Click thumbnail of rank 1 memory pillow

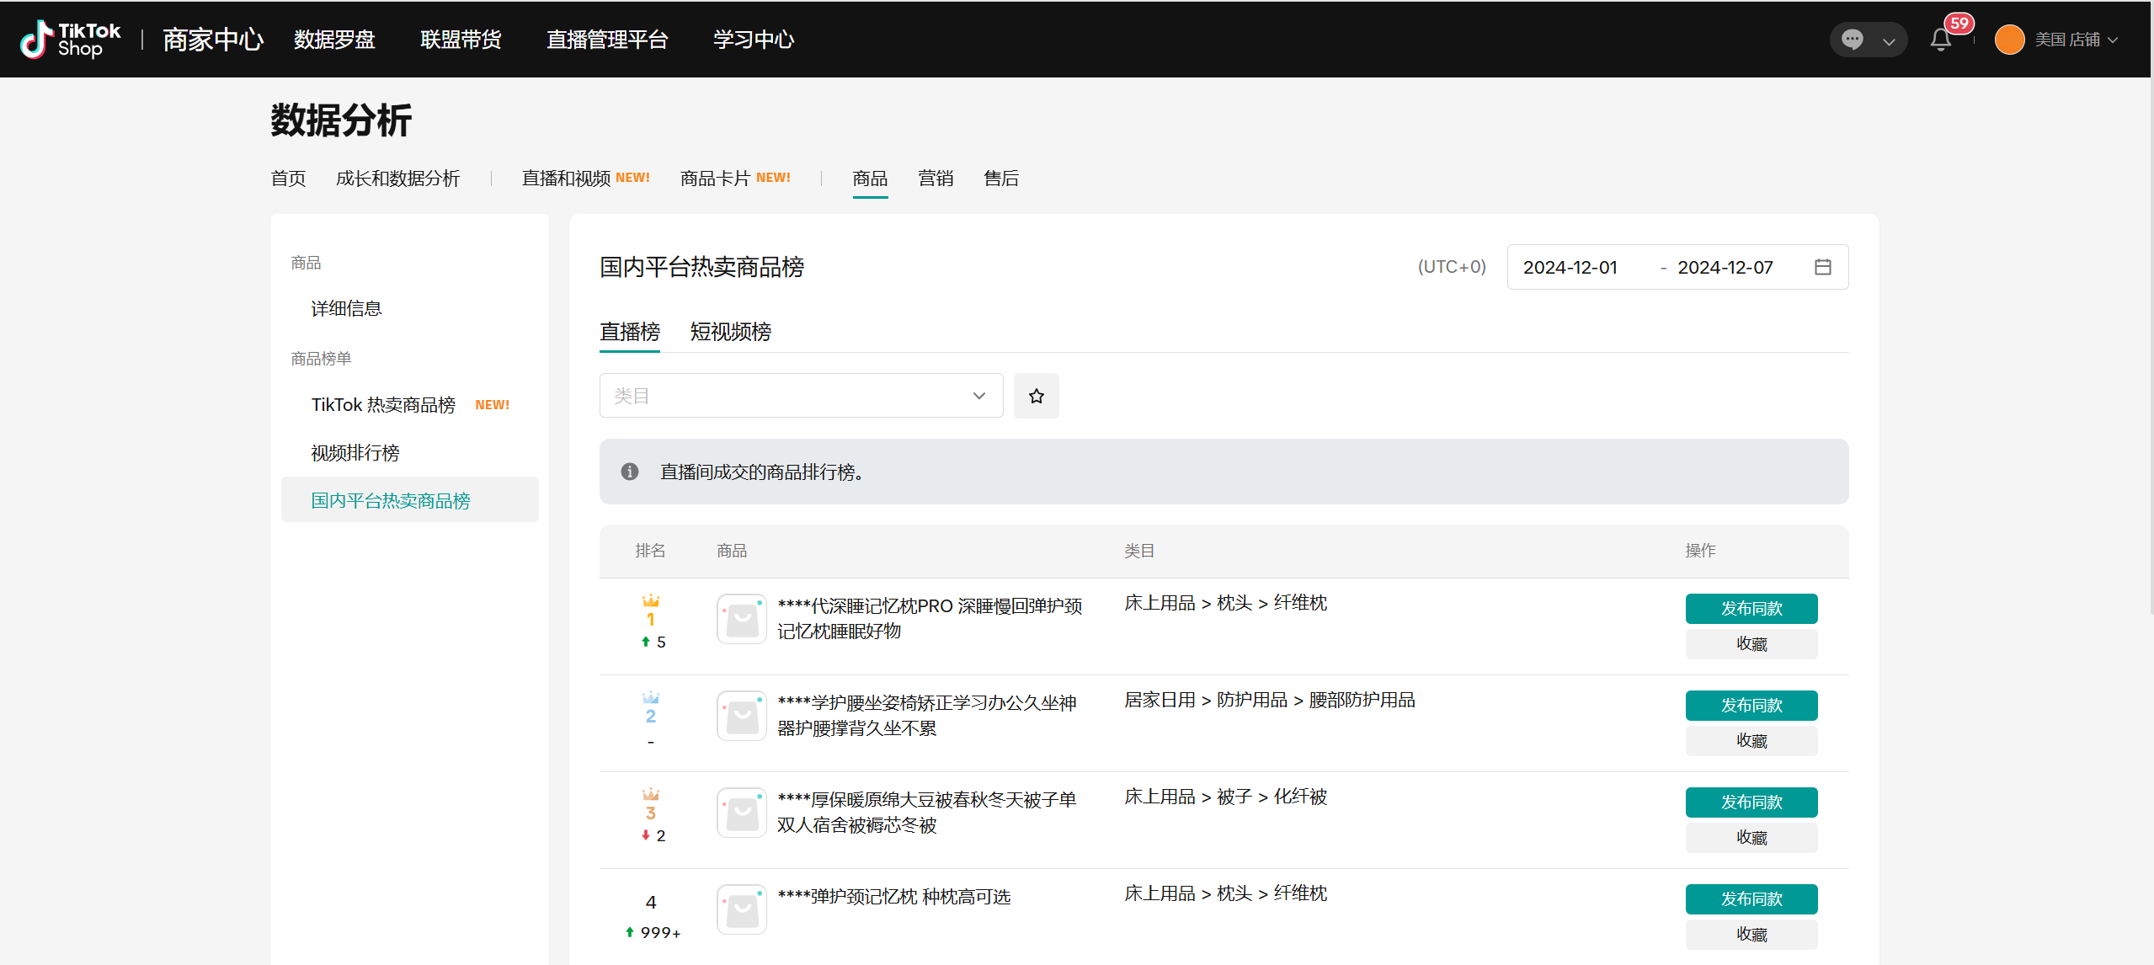coord(741,619)
